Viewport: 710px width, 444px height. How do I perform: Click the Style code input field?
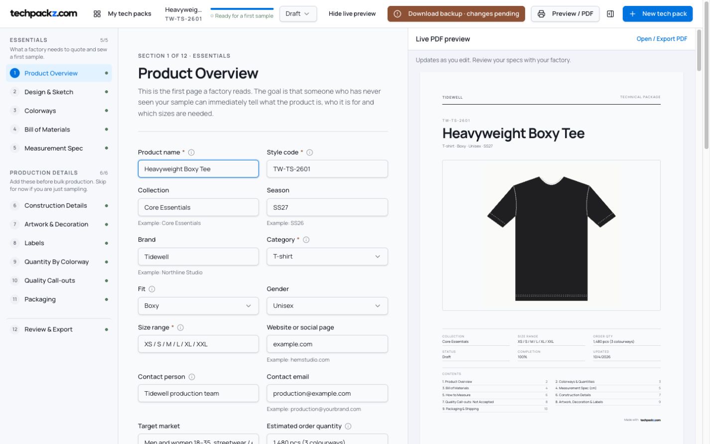(327, 169)
